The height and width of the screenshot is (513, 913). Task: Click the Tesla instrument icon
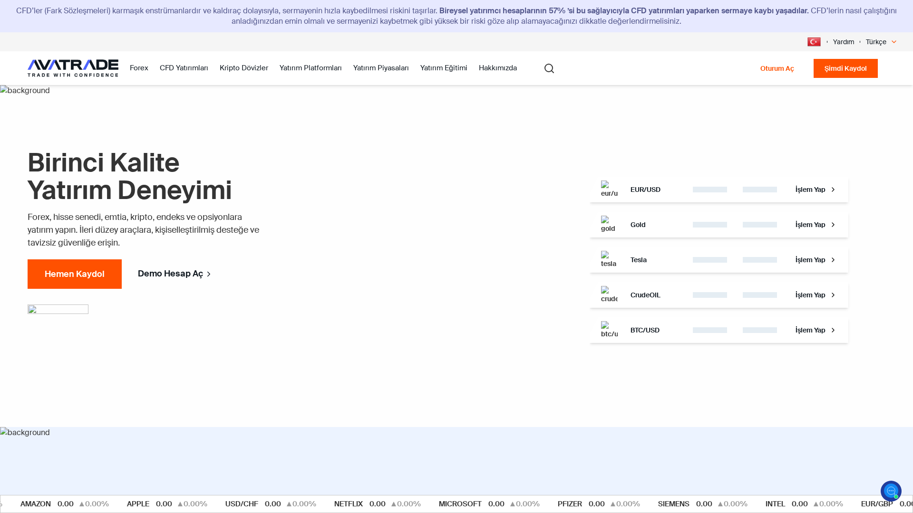coord(609,259)
